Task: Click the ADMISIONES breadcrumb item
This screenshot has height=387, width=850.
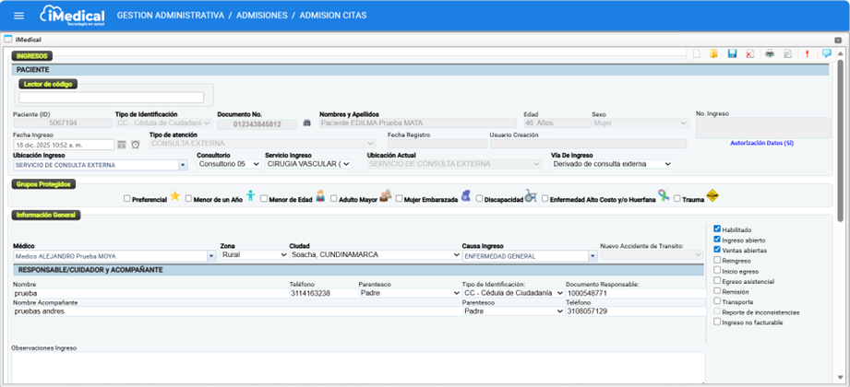Action: (274, 16)
